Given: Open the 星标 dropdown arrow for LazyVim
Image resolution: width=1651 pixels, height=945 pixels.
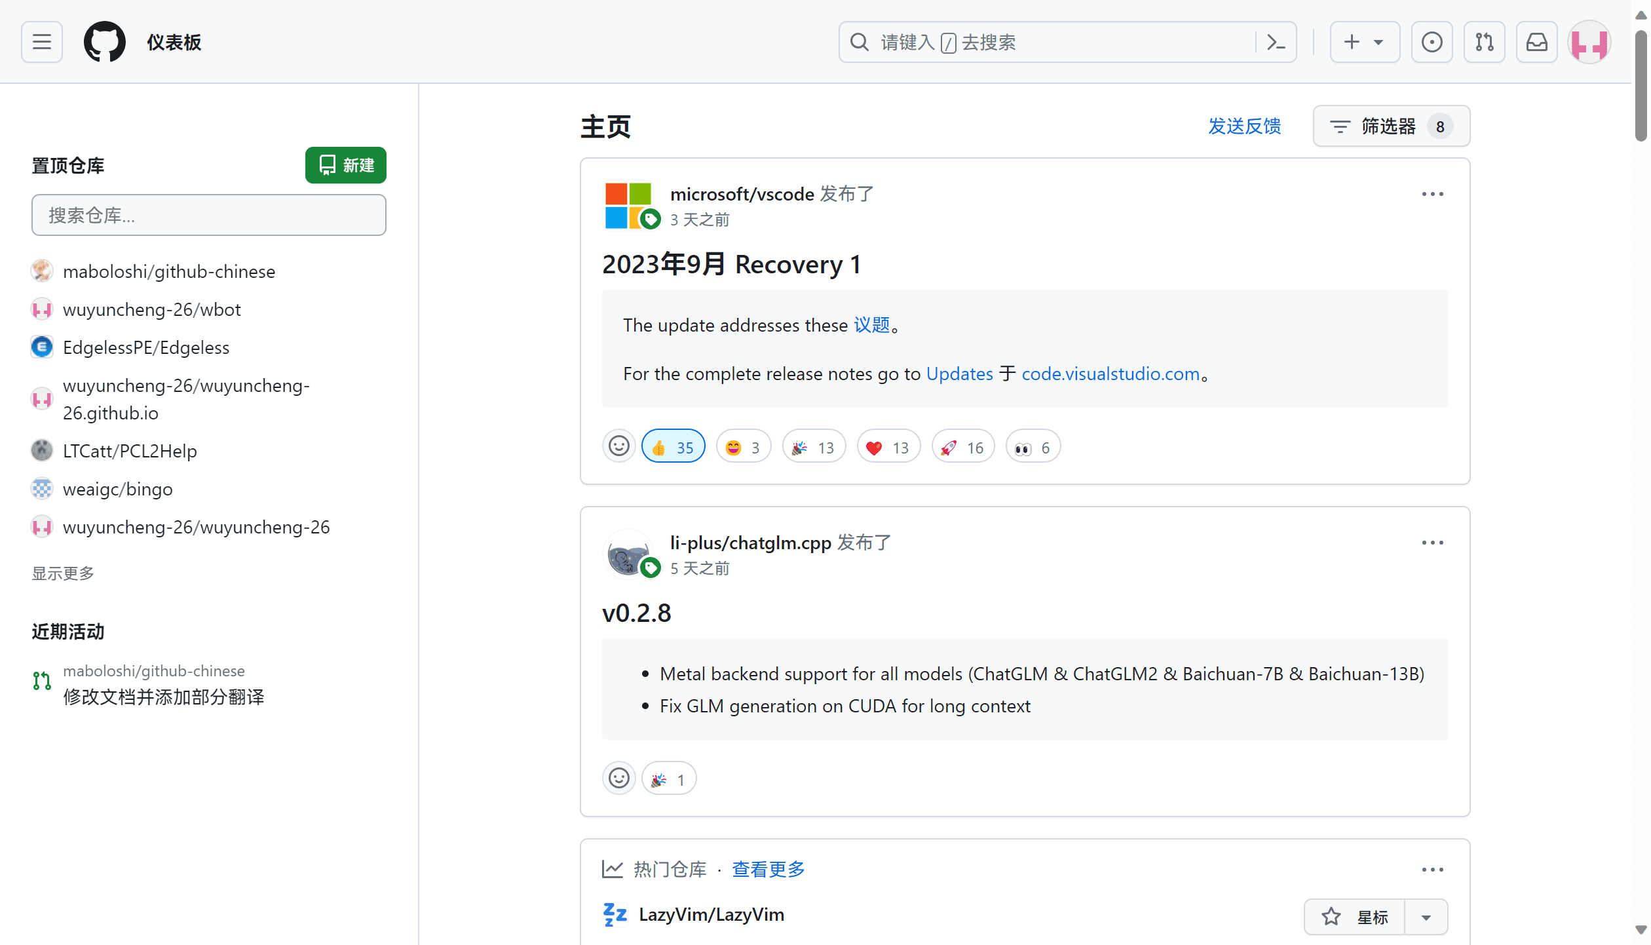Looking at the screenshot, I should (x=1426, y=916).
